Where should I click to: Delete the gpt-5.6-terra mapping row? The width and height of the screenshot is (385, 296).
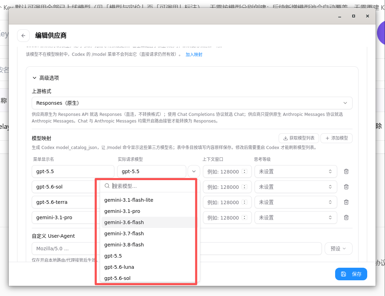346,202
